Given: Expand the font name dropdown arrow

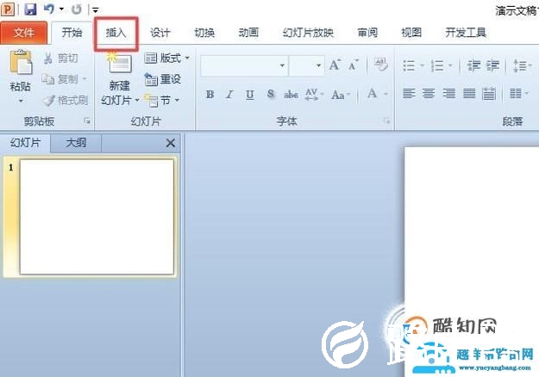Looking at the screenshot, I should pos(282,65).
